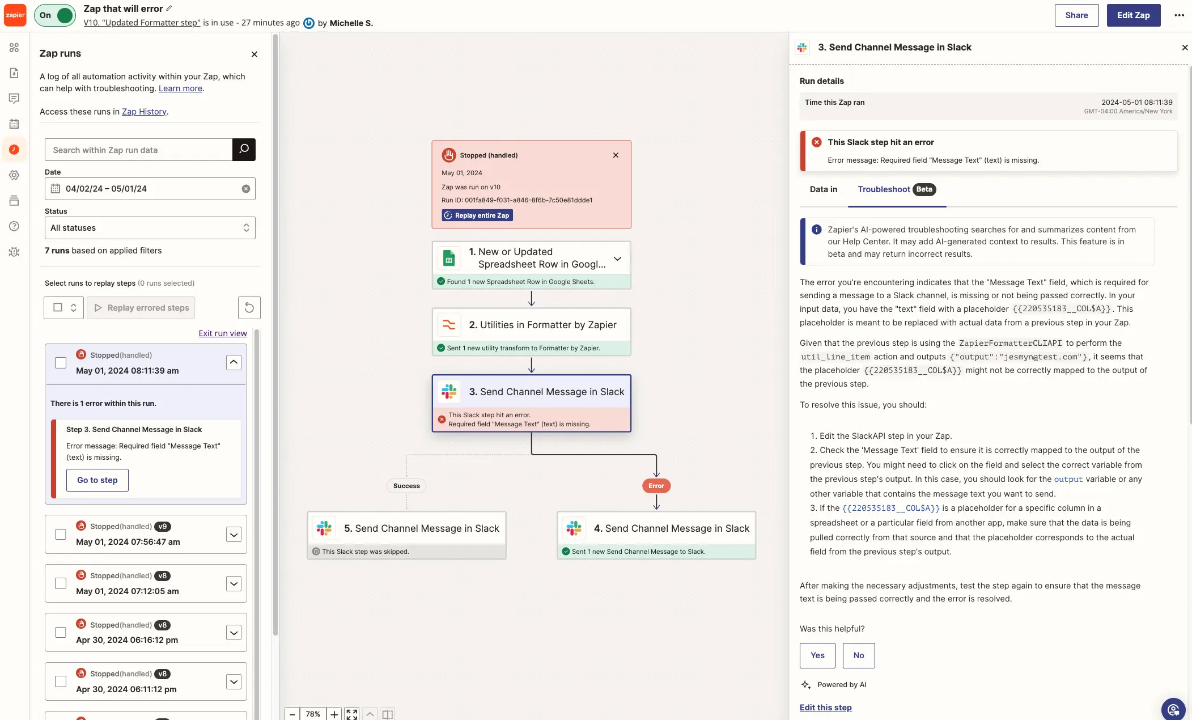Select the Zap Runs clock sidebar icon
This screenshot has height=720, width=1192.
click(14, 149)
